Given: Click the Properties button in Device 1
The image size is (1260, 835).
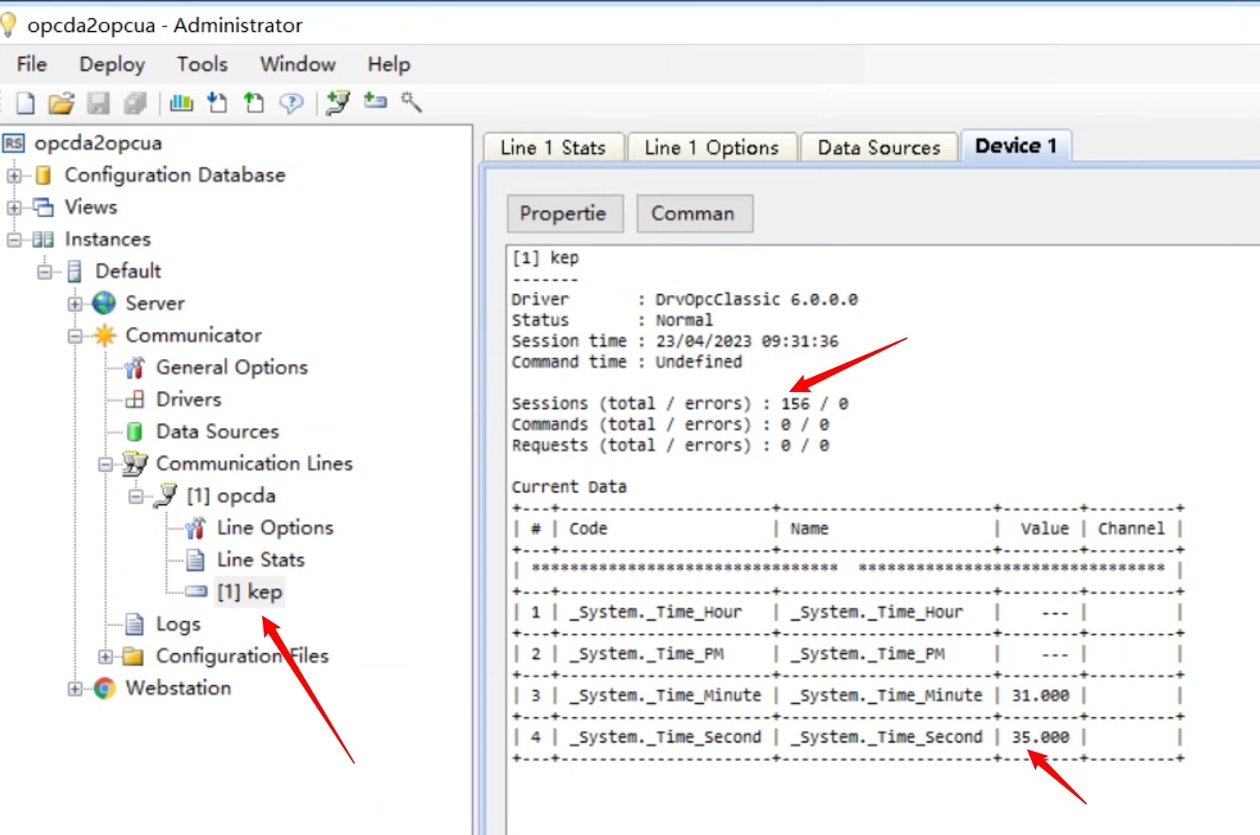Looking at the screenshot, I should click(x=563, y=213).
